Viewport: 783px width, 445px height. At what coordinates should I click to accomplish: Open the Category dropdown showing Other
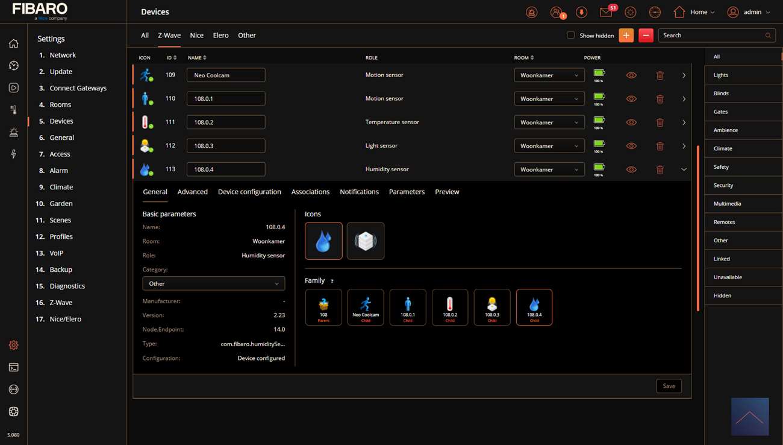(x=213, y=283)
